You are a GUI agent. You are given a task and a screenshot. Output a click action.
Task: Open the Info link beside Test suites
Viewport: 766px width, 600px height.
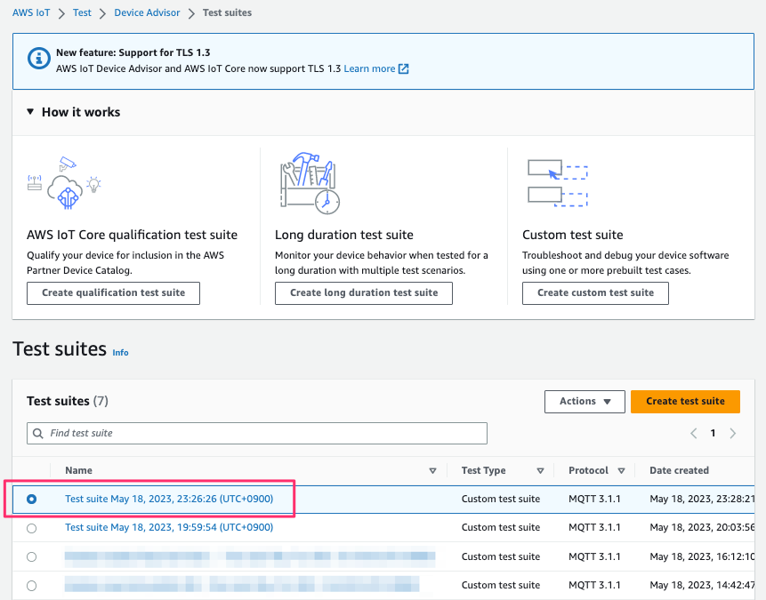pyautogui.click(x=120, y=353)
